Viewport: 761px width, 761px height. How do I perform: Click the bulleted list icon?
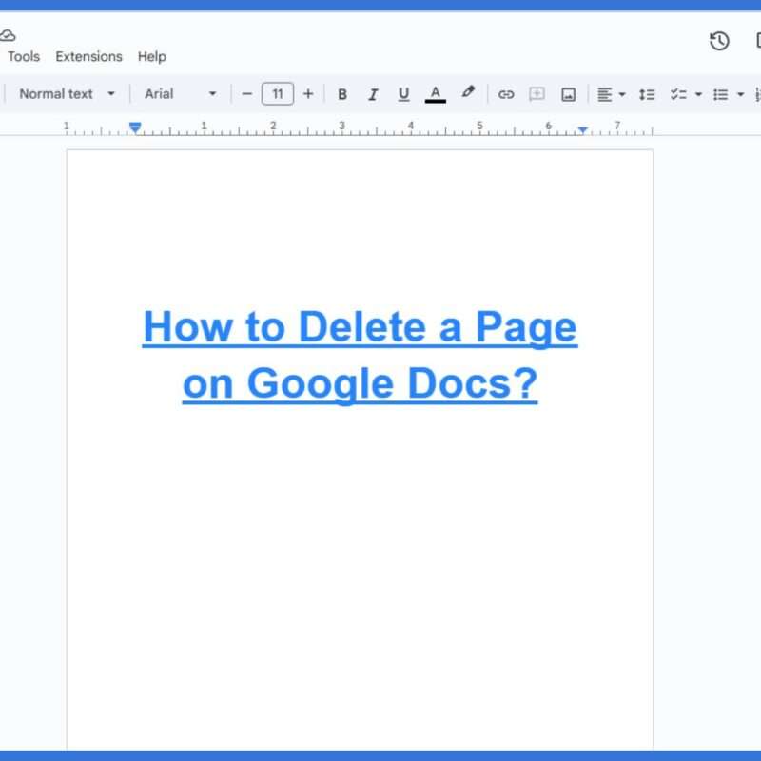tap(721, 94)
